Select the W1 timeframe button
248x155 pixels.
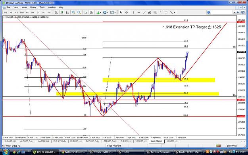pyautogui.click(x=44, y=12)
